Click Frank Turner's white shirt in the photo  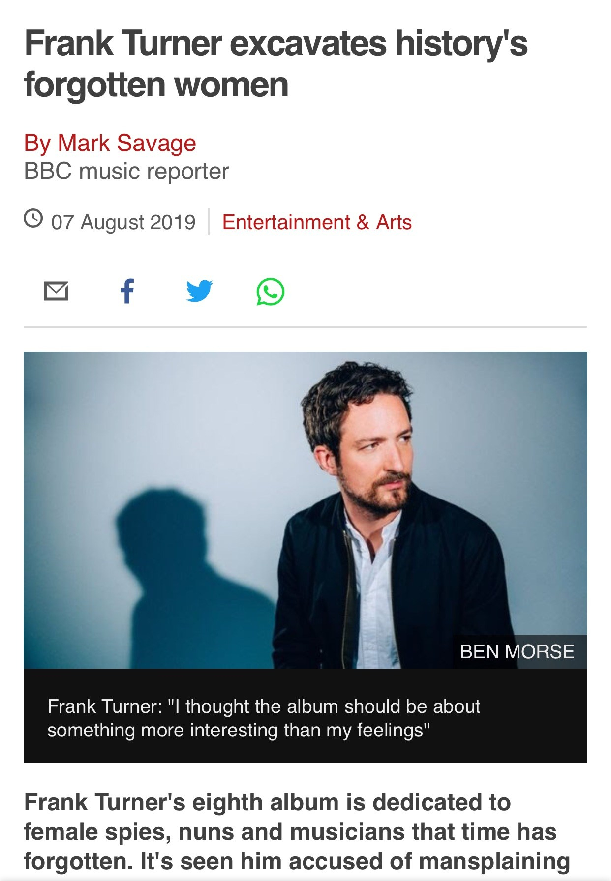point(374,590)
